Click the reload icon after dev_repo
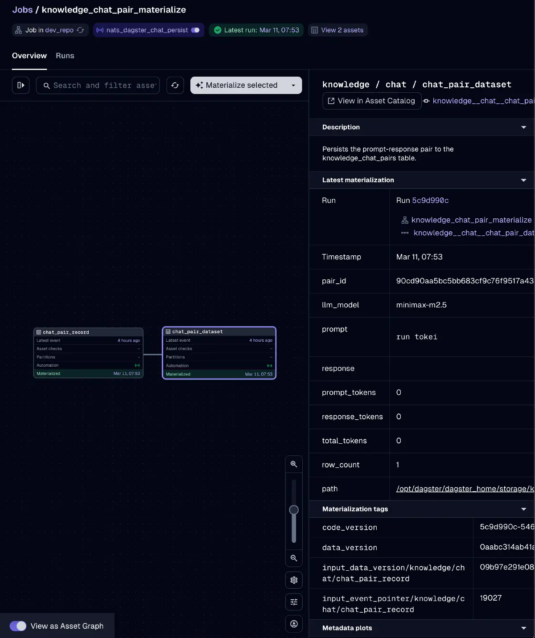535x638 pixels. [x=80, y=30]
